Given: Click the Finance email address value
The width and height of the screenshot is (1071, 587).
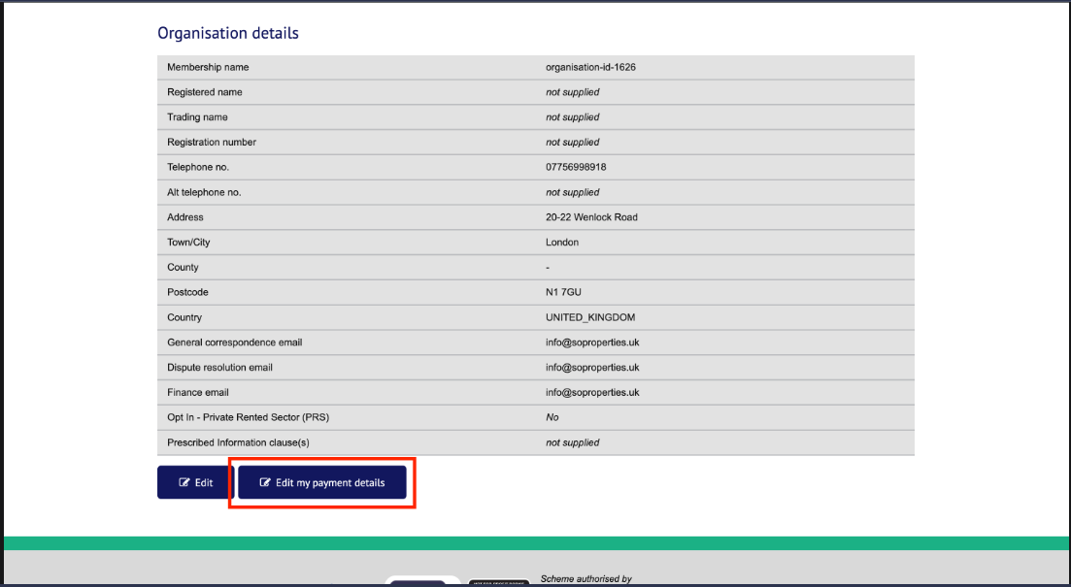Looking at the screenshot, I should tap(592, 393).
